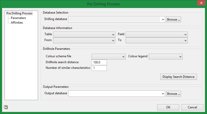The width and height of the screenshot is (207, 114).
Task: Expand the From dropdown
Action: (113, 40)
